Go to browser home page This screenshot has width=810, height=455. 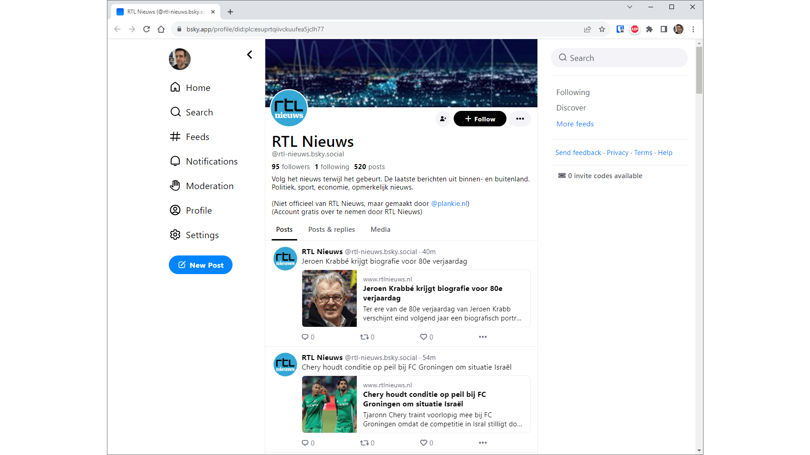click(161, 29)
